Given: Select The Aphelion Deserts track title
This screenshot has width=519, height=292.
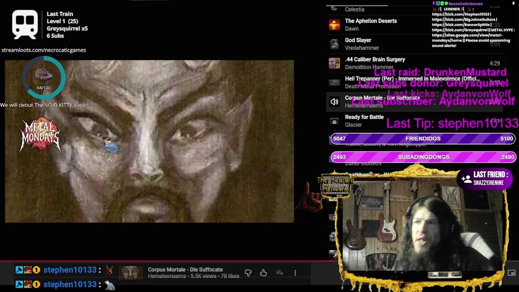Looking at the screenshot, I should click(371, 21).
